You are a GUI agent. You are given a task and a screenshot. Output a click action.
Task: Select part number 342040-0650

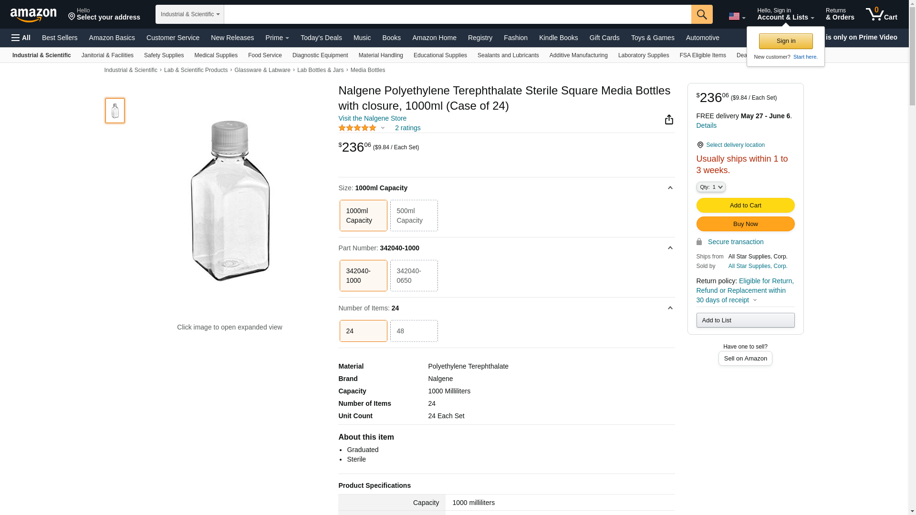[x=414, y=276]
